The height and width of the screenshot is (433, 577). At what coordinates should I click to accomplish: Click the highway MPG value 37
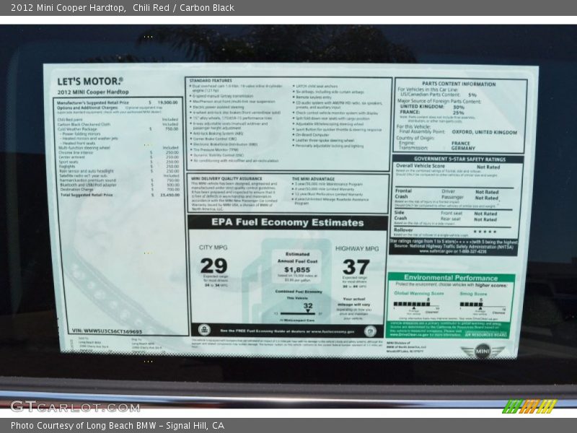click(356, 267)
